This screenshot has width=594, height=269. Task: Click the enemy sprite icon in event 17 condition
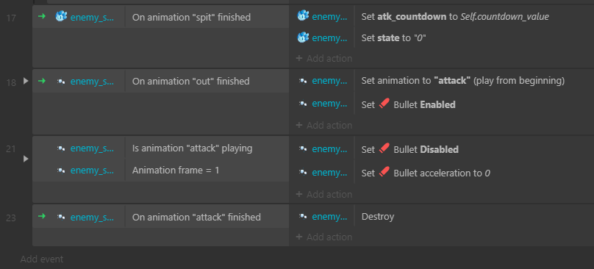(x=61, y=16)
